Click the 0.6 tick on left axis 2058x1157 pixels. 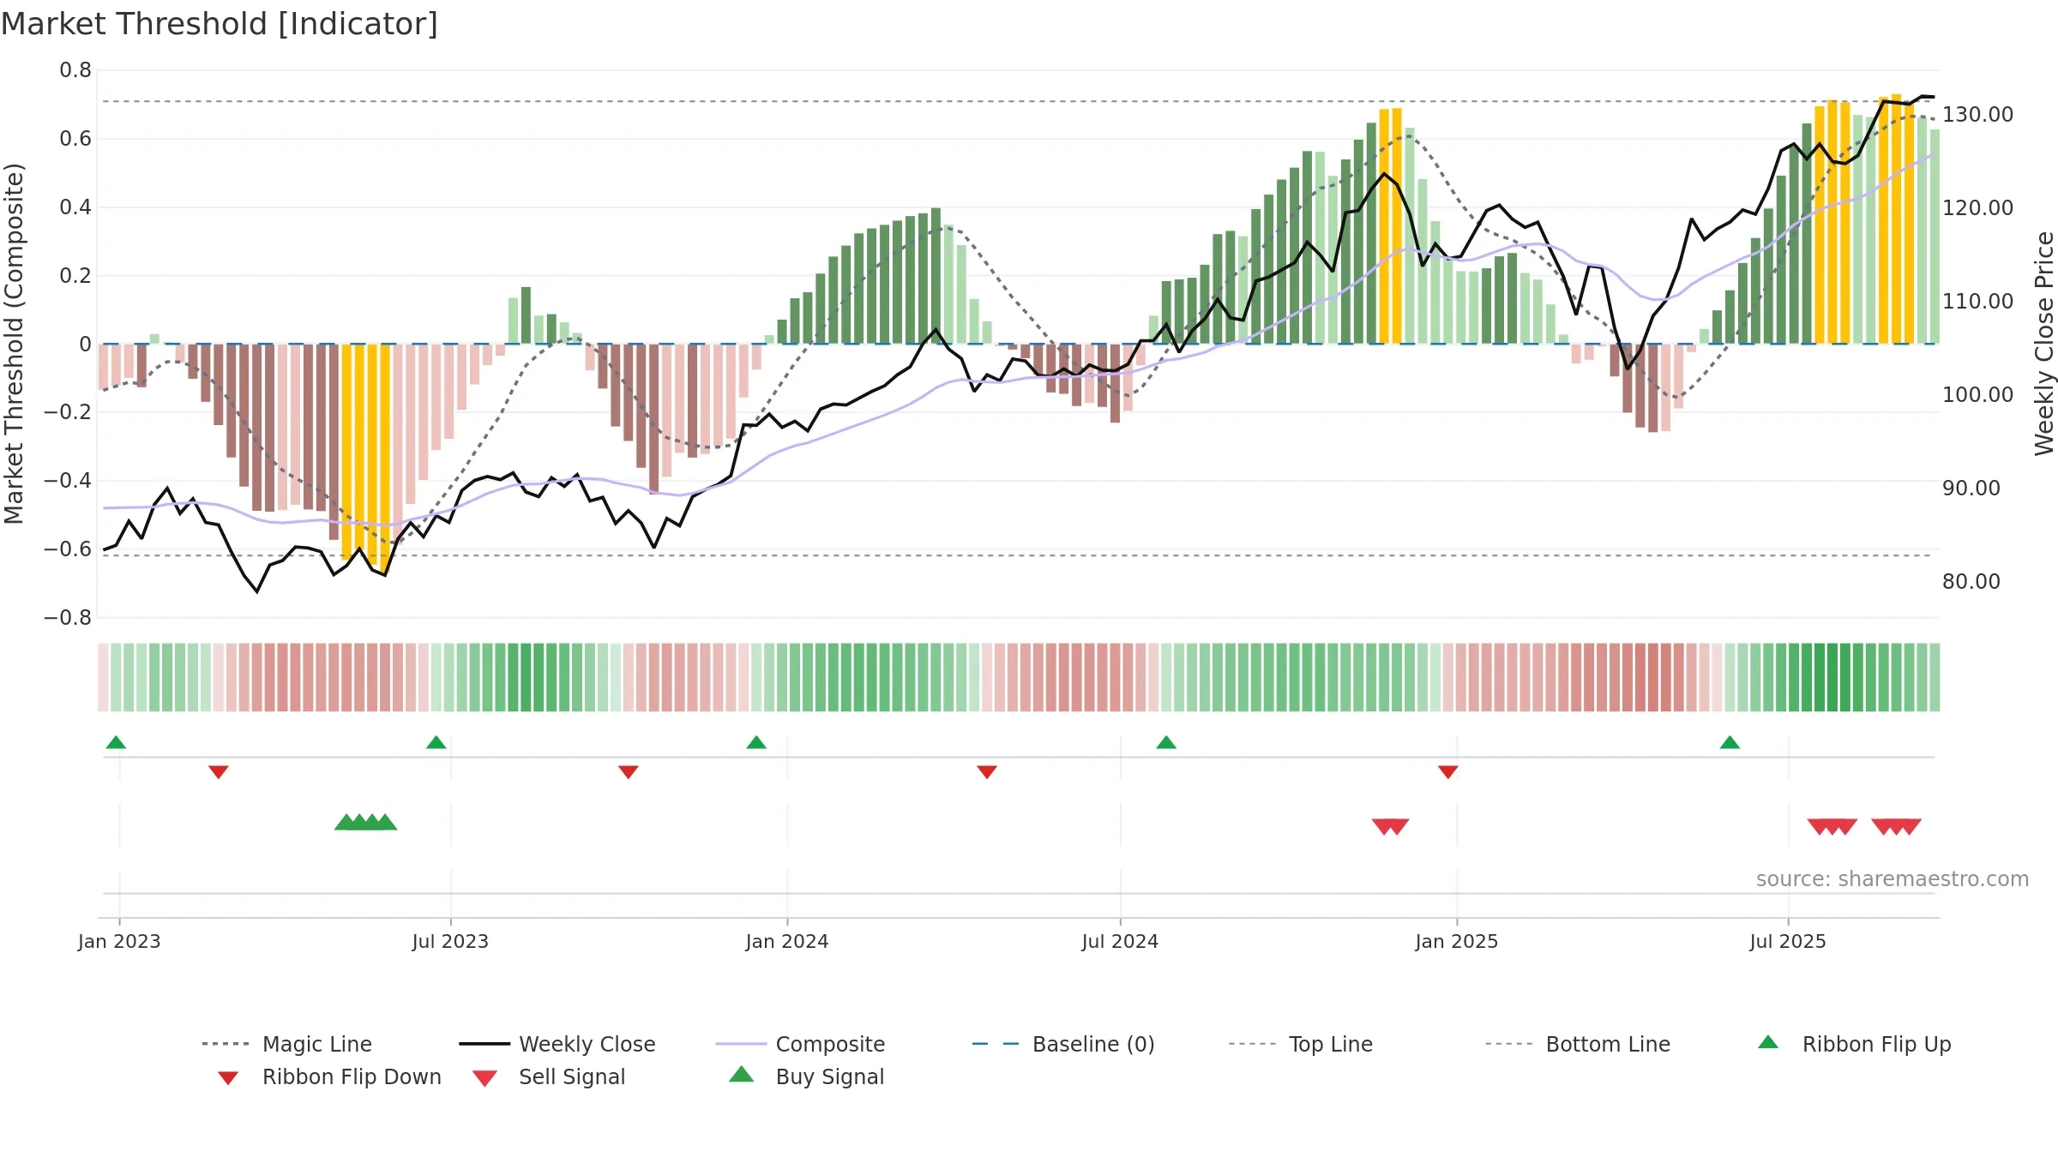[x=75, y=139]
